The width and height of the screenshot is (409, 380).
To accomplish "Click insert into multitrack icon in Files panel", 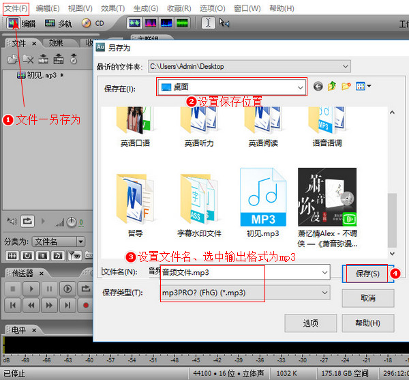I will click(x=44, y=59).
